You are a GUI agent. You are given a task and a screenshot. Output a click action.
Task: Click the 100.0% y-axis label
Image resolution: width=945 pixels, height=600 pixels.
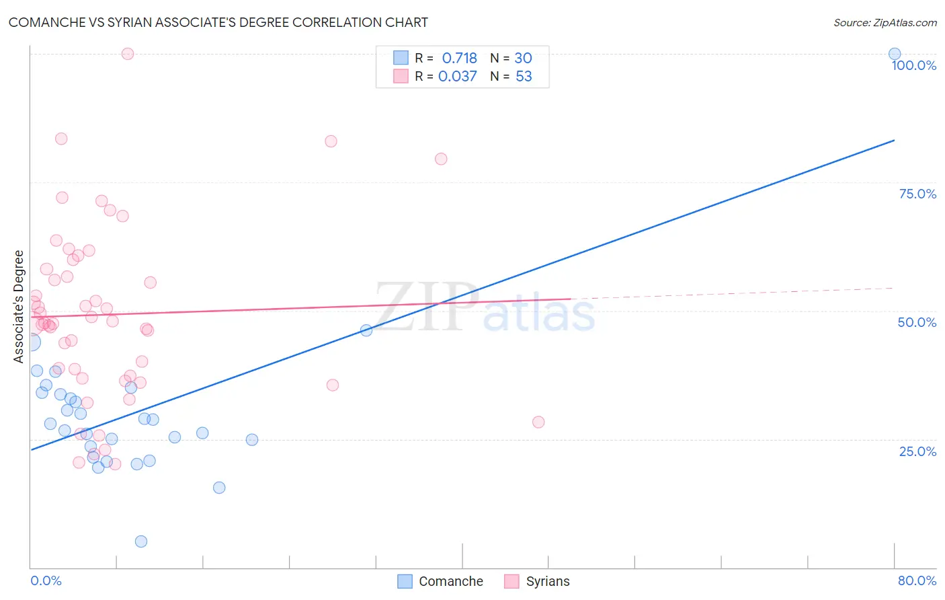point(914,65)
